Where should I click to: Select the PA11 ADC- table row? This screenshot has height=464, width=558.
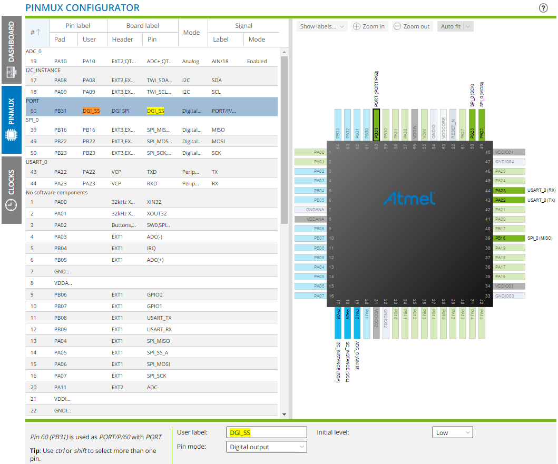[x=152, y=387]
